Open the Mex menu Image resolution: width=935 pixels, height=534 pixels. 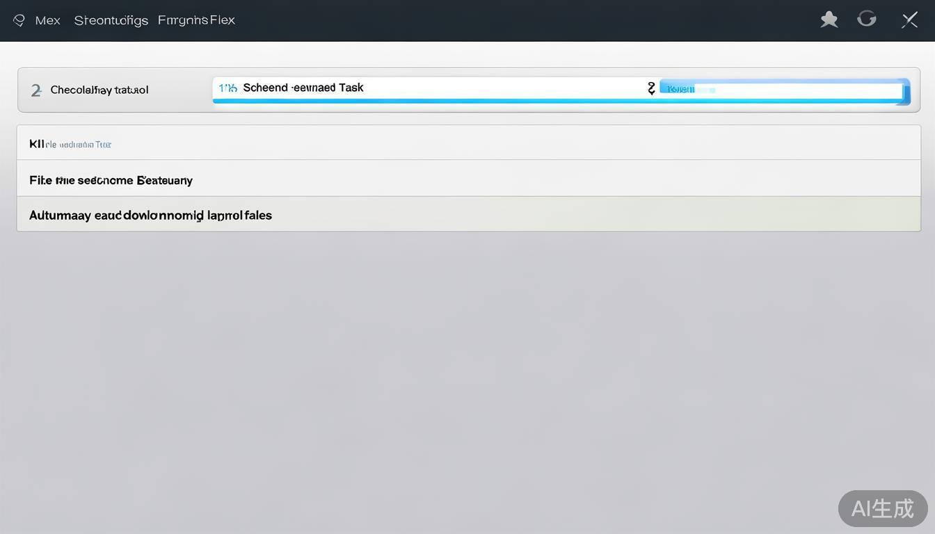click(47, 21)
